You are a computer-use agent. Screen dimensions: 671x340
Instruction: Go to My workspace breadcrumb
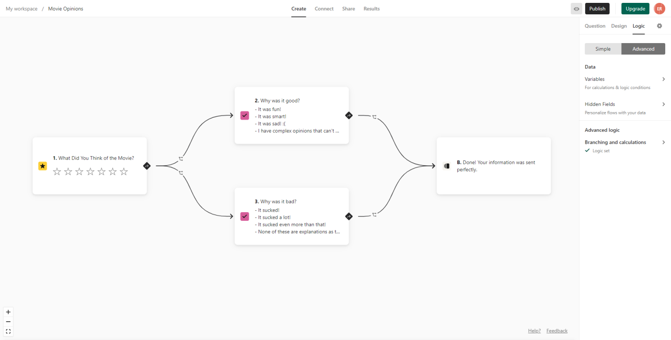click(x=22, y=9)
